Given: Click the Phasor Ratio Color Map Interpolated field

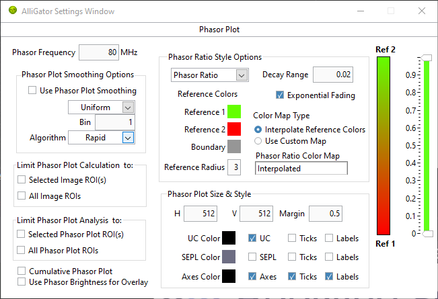Looking at the screenshot, I should pos(301,168).
